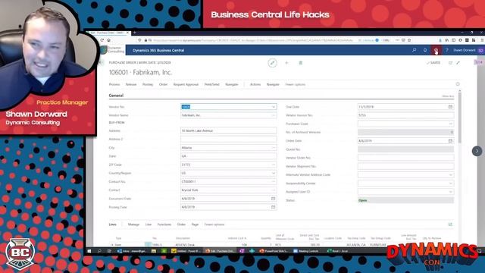Click the expand page arrows icon
Image resolution: width=485 pixels, height=273 pixels.
point(458,63)
